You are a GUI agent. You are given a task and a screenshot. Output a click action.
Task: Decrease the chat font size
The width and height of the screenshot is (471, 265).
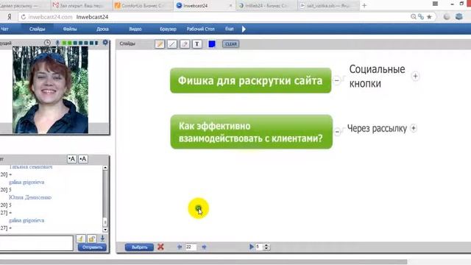pos(71,159)
